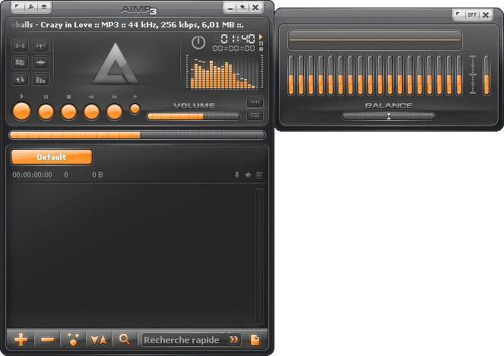Toggle repeat with the circular arrows icon
This screenshot has height=356, width=504.
[x=21, y=79]
